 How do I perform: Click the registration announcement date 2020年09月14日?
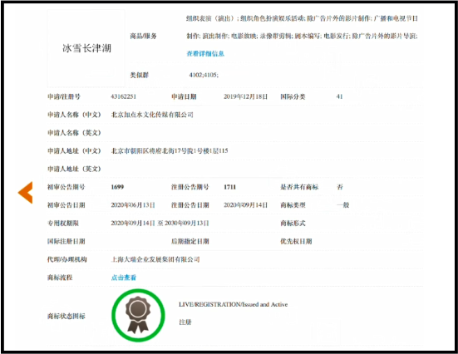point(245,205)
